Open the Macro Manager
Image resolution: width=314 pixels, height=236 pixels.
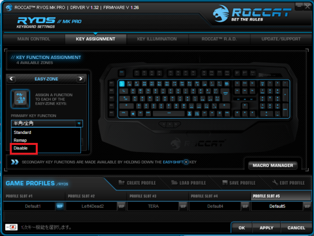click(x=273, y=166)
